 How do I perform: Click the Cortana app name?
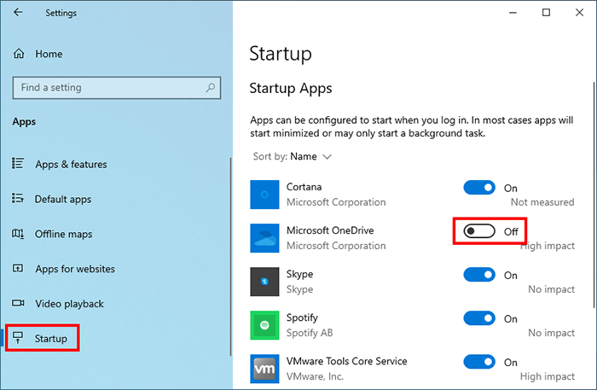coord(304,187)
